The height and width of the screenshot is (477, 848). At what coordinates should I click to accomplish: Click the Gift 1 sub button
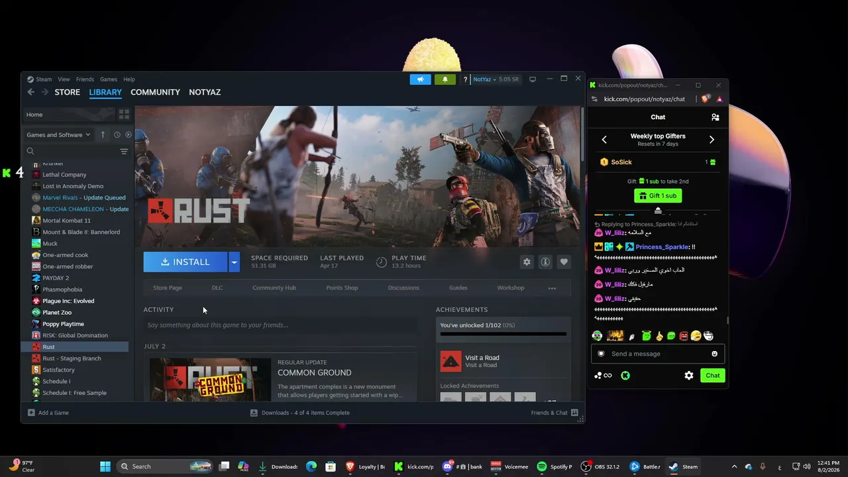coord(658,195)
